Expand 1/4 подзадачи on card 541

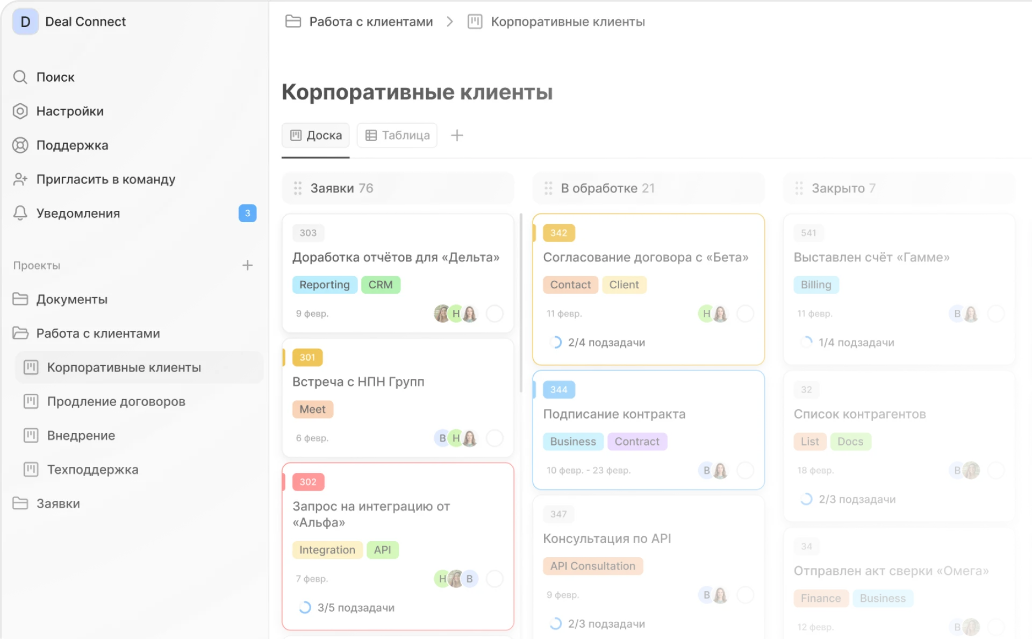click(x=848, y=343)
